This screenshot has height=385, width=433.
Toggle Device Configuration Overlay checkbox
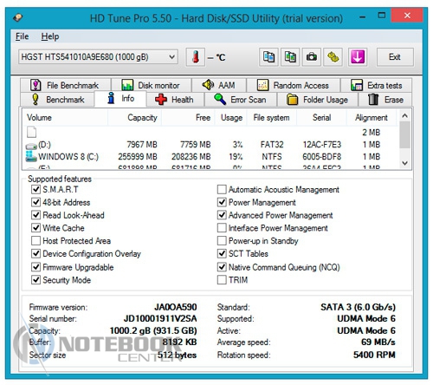pos(36,253)
